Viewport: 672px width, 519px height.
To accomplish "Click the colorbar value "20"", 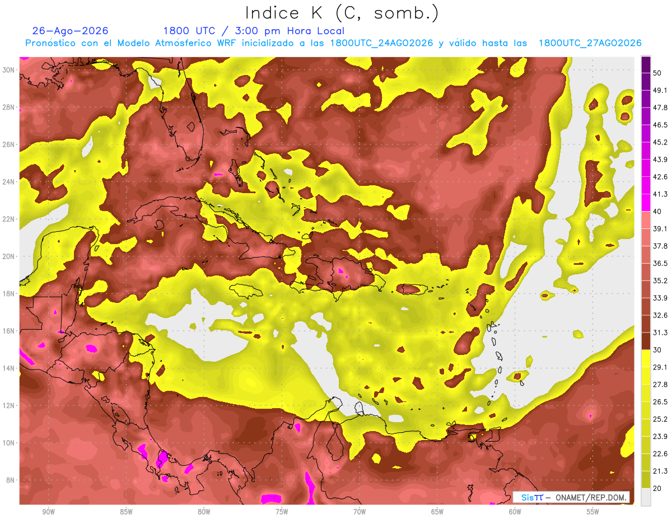I will pyautogui.click(x=658, y=489).
